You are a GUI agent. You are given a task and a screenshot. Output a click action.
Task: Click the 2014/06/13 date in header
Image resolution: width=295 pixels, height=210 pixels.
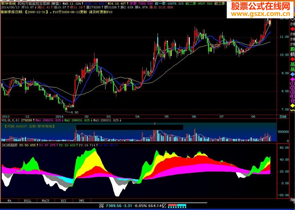[x=10, y=7]
